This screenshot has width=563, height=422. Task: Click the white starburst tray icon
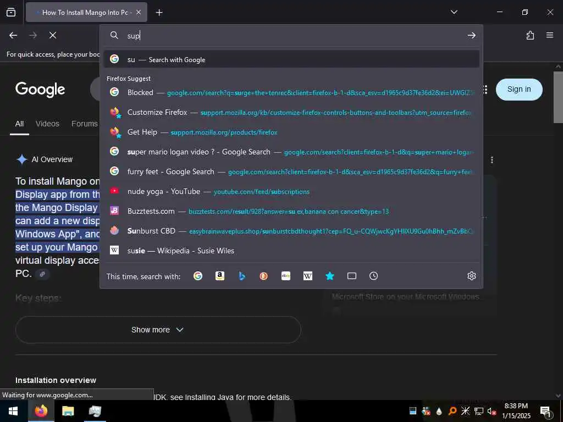(465, 411)
